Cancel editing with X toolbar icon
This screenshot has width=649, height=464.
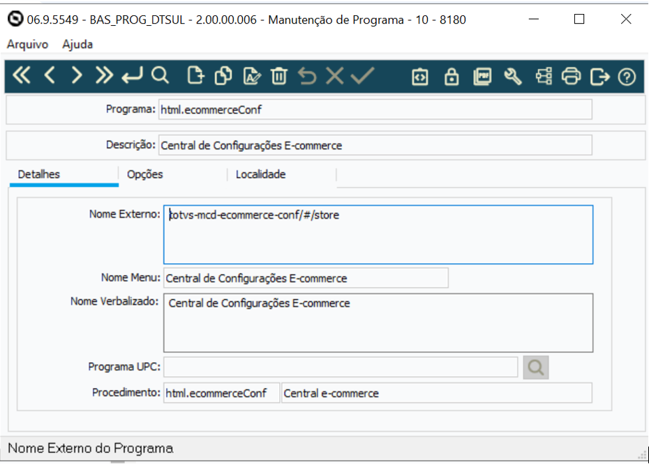(334, 76)
